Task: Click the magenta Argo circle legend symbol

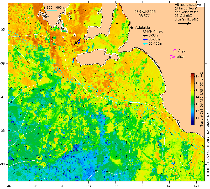Action: (x=175, y=51)
